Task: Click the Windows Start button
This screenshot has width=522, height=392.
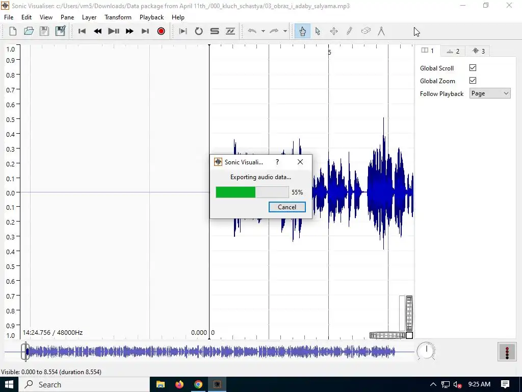Action: (9, 384)
